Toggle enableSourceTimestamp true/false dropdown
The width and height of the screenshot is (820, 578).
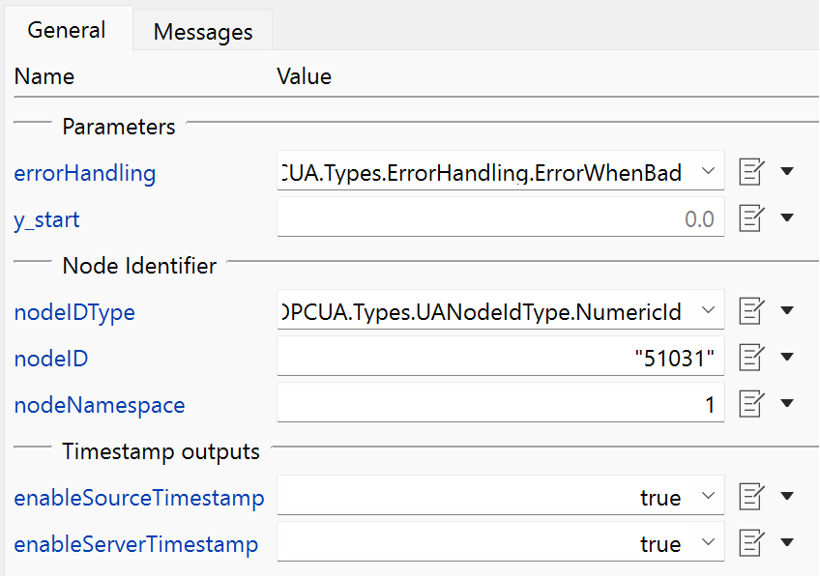point(501,496)
